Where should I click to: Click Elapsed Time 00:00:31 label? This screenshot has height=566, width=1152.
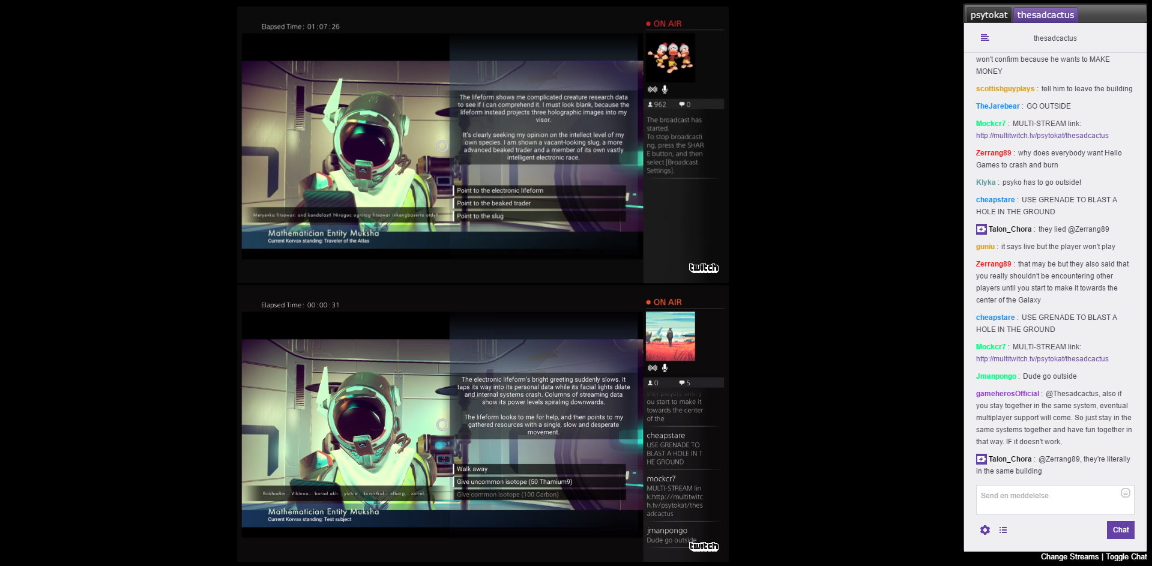pos(300,306)
